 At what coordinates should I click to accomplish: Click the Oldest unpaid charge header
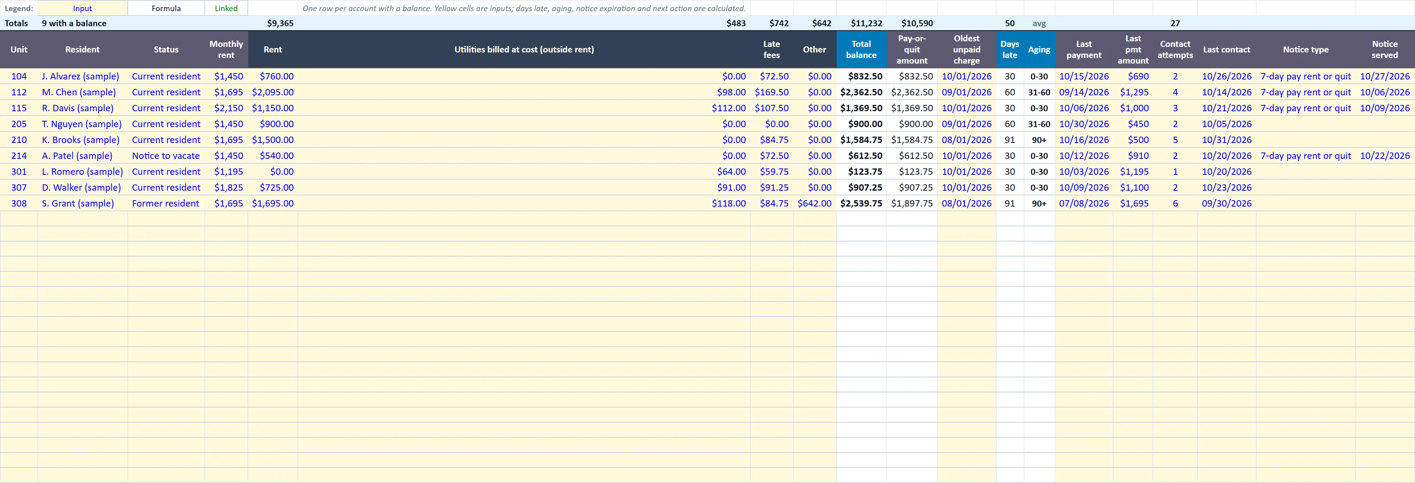coord(967,49)
